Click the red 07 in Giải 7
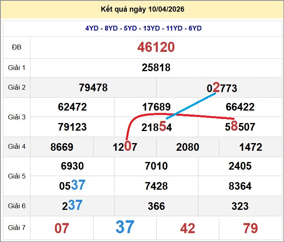 coord(62,228)
